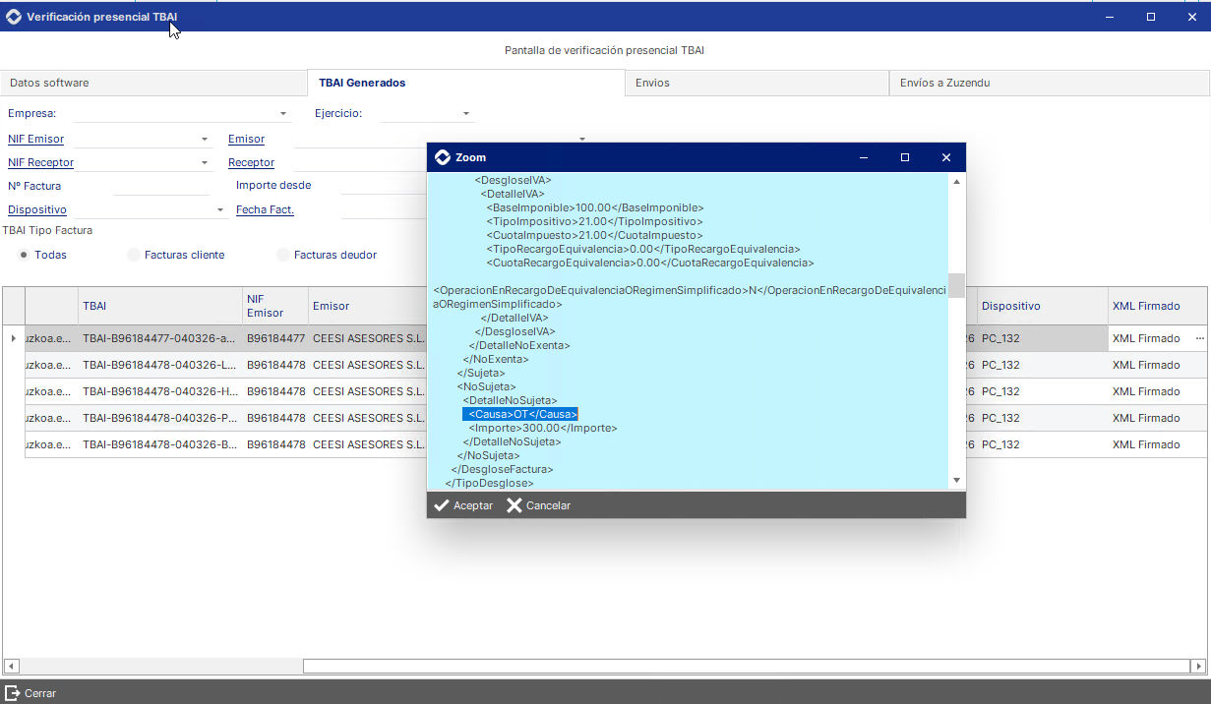Select the Todas radio option
This screenshot has width=1211, height=704.
coord(23,255)
